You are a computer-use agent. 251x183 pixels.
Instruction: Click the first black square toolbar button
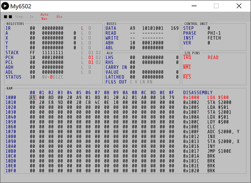click(x=5, y=17)
